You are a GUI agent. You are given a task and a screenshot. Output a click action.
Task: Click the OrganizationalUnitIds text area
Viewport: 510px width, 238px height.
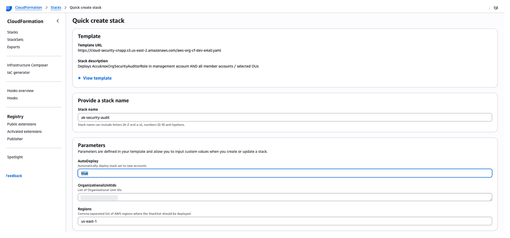(x=285, y=197)
